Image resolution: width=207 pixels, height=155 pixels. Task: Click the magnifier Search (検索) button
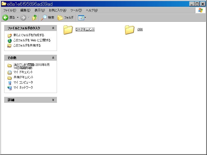coord(48,18)
